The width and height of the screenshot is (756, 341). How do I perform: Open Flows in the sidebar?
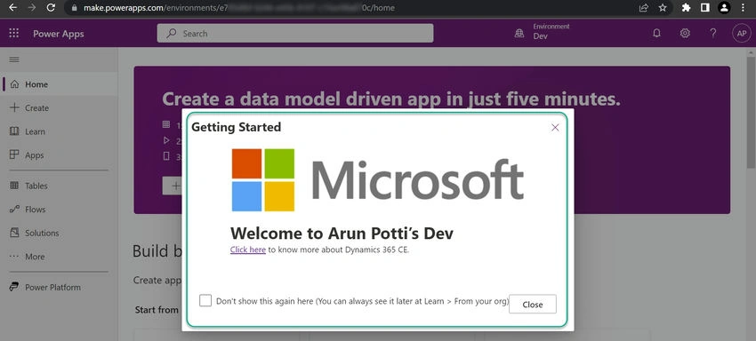[59, 210]
